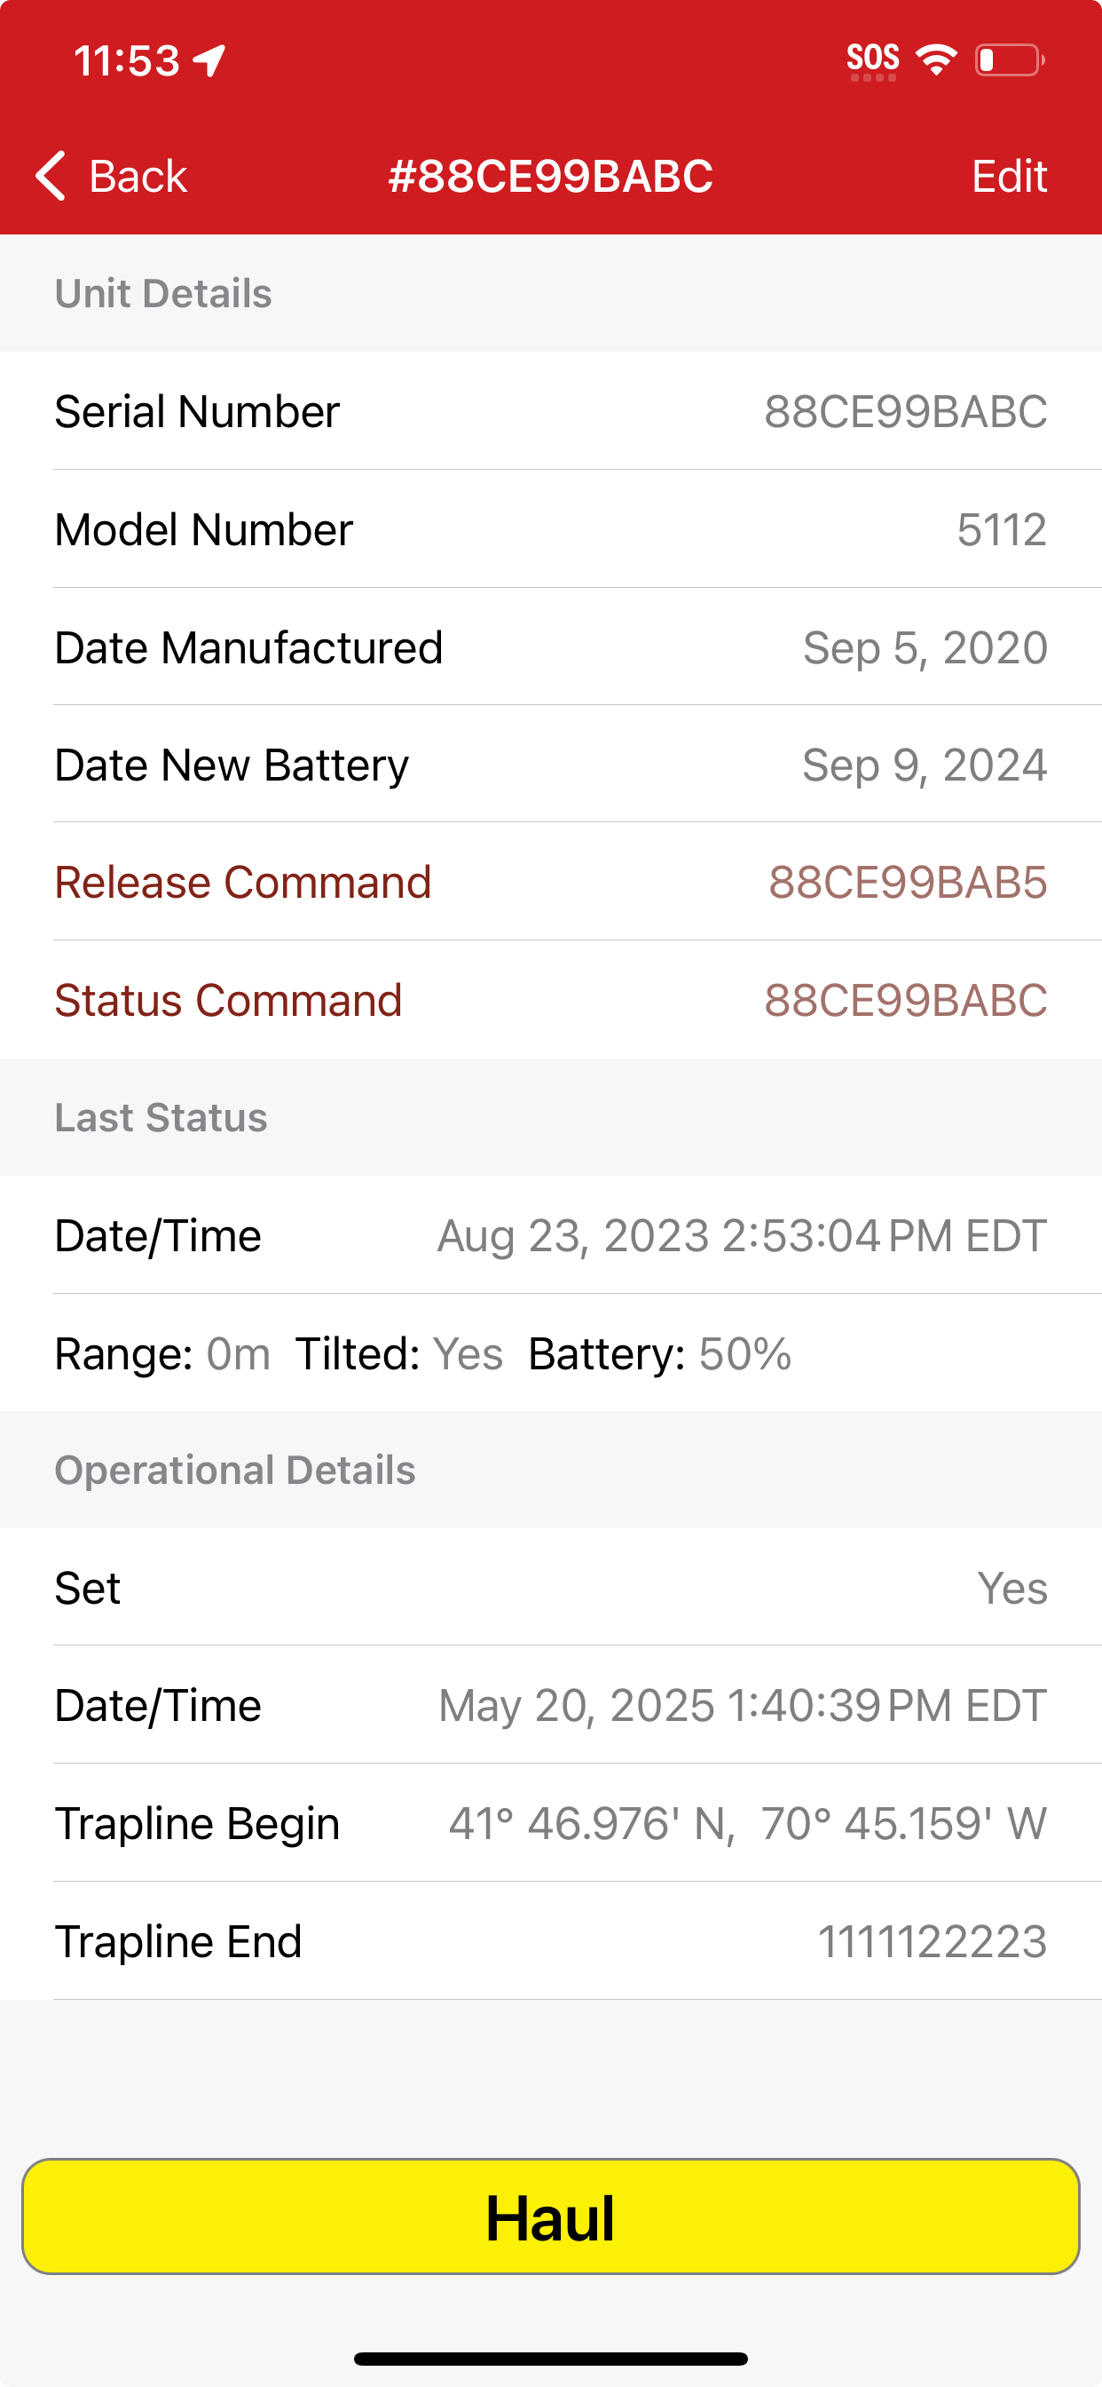This screenshot has height=2387, width=1102.
Task: Tap the location arrow icon beside clock
Action: pyautogui.click(x=209, y=61)
